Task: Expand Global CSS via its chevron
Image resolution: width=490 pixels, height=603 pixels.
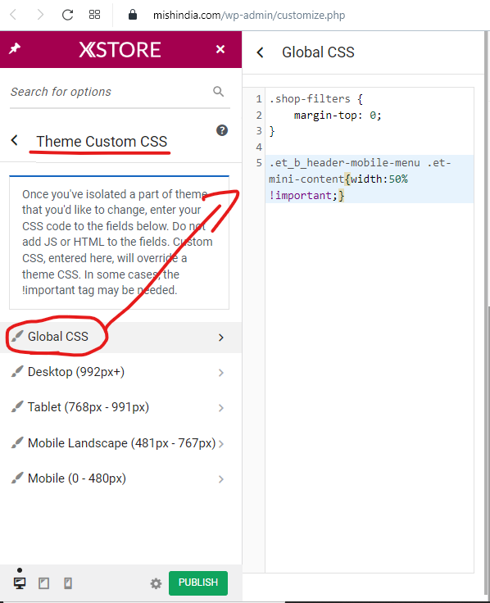Action: (220, 338)
